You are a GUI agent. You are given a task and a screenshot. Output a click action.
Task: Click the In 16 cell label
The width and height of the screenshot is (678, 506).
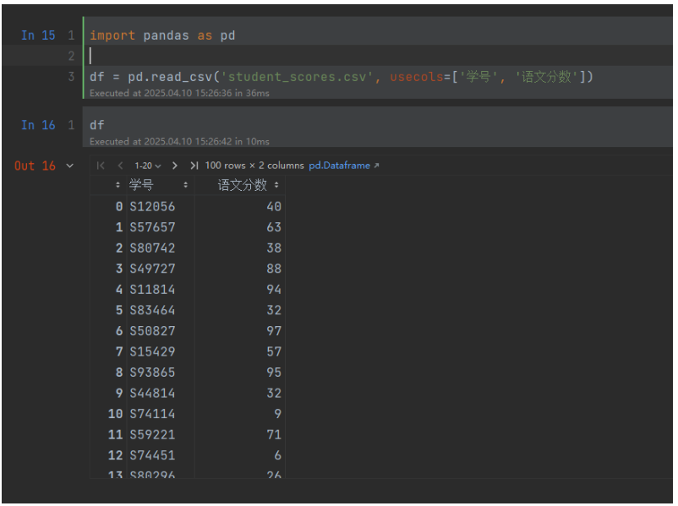point(38,125)
